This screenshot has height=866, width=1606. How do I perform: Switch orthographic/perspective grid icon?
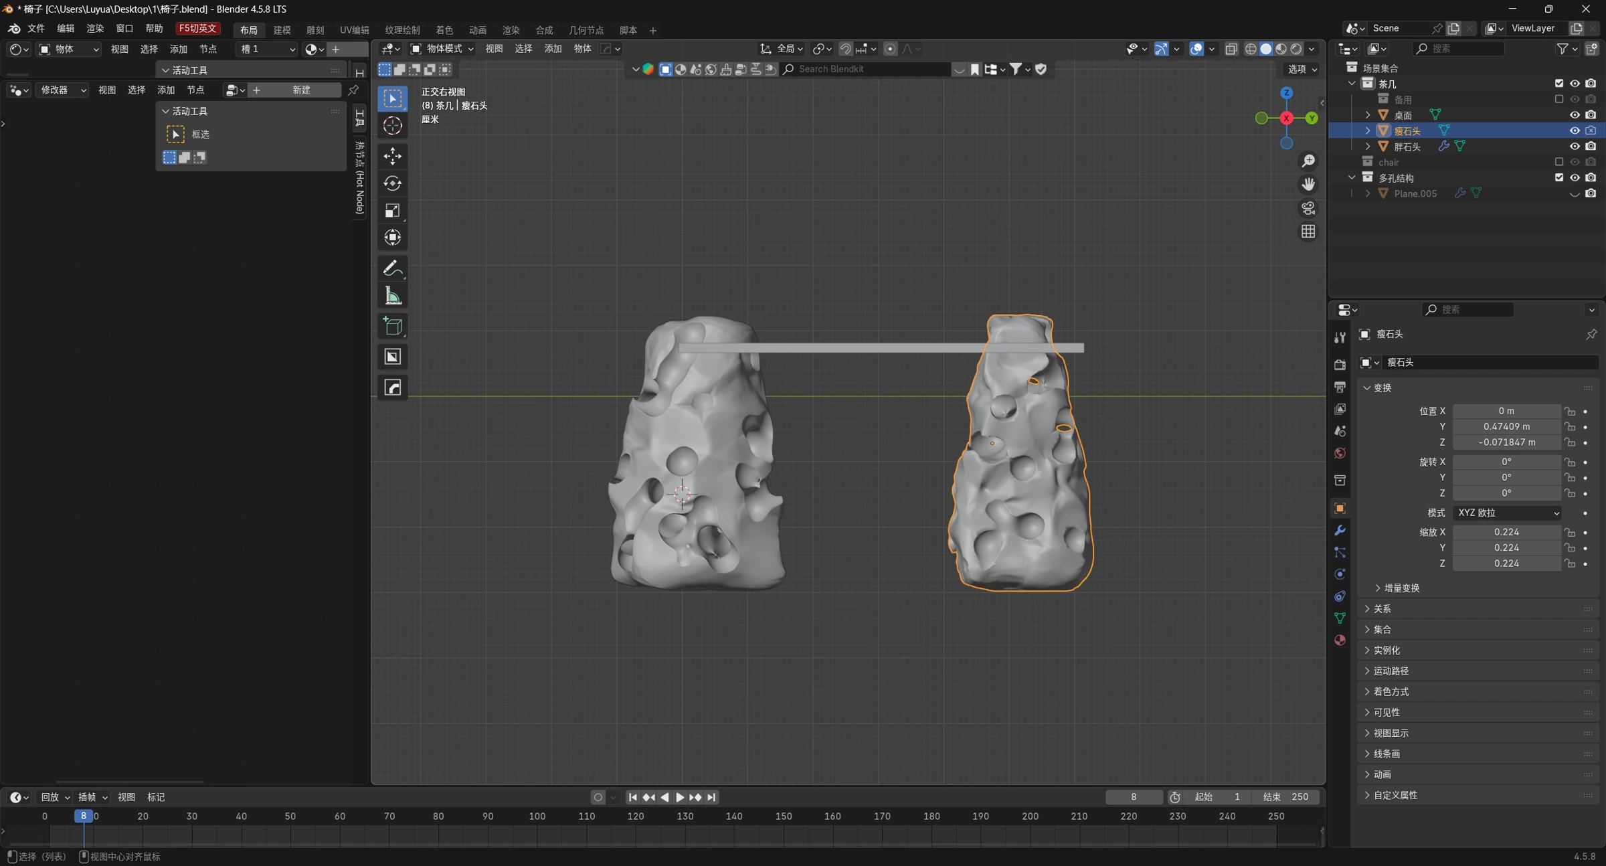[1308, 232]
